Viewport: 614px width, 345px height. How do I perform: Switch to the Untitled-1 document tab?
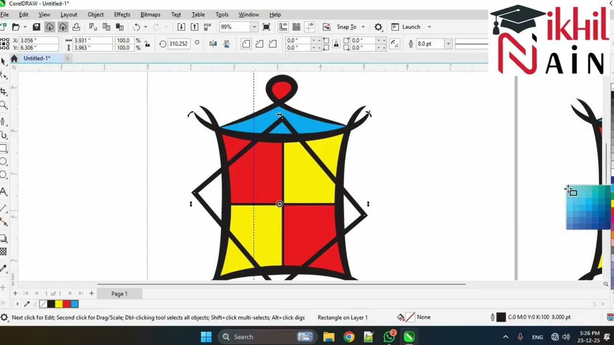[37, 58]
